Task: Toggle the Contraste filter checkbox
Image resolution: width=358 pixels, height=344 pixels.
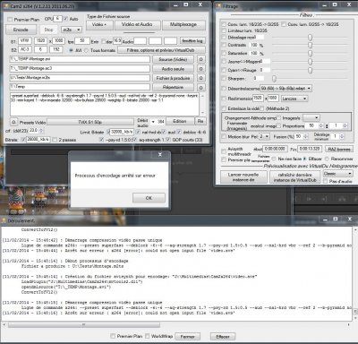Action: pyautogui.click(x=224, y=45)
